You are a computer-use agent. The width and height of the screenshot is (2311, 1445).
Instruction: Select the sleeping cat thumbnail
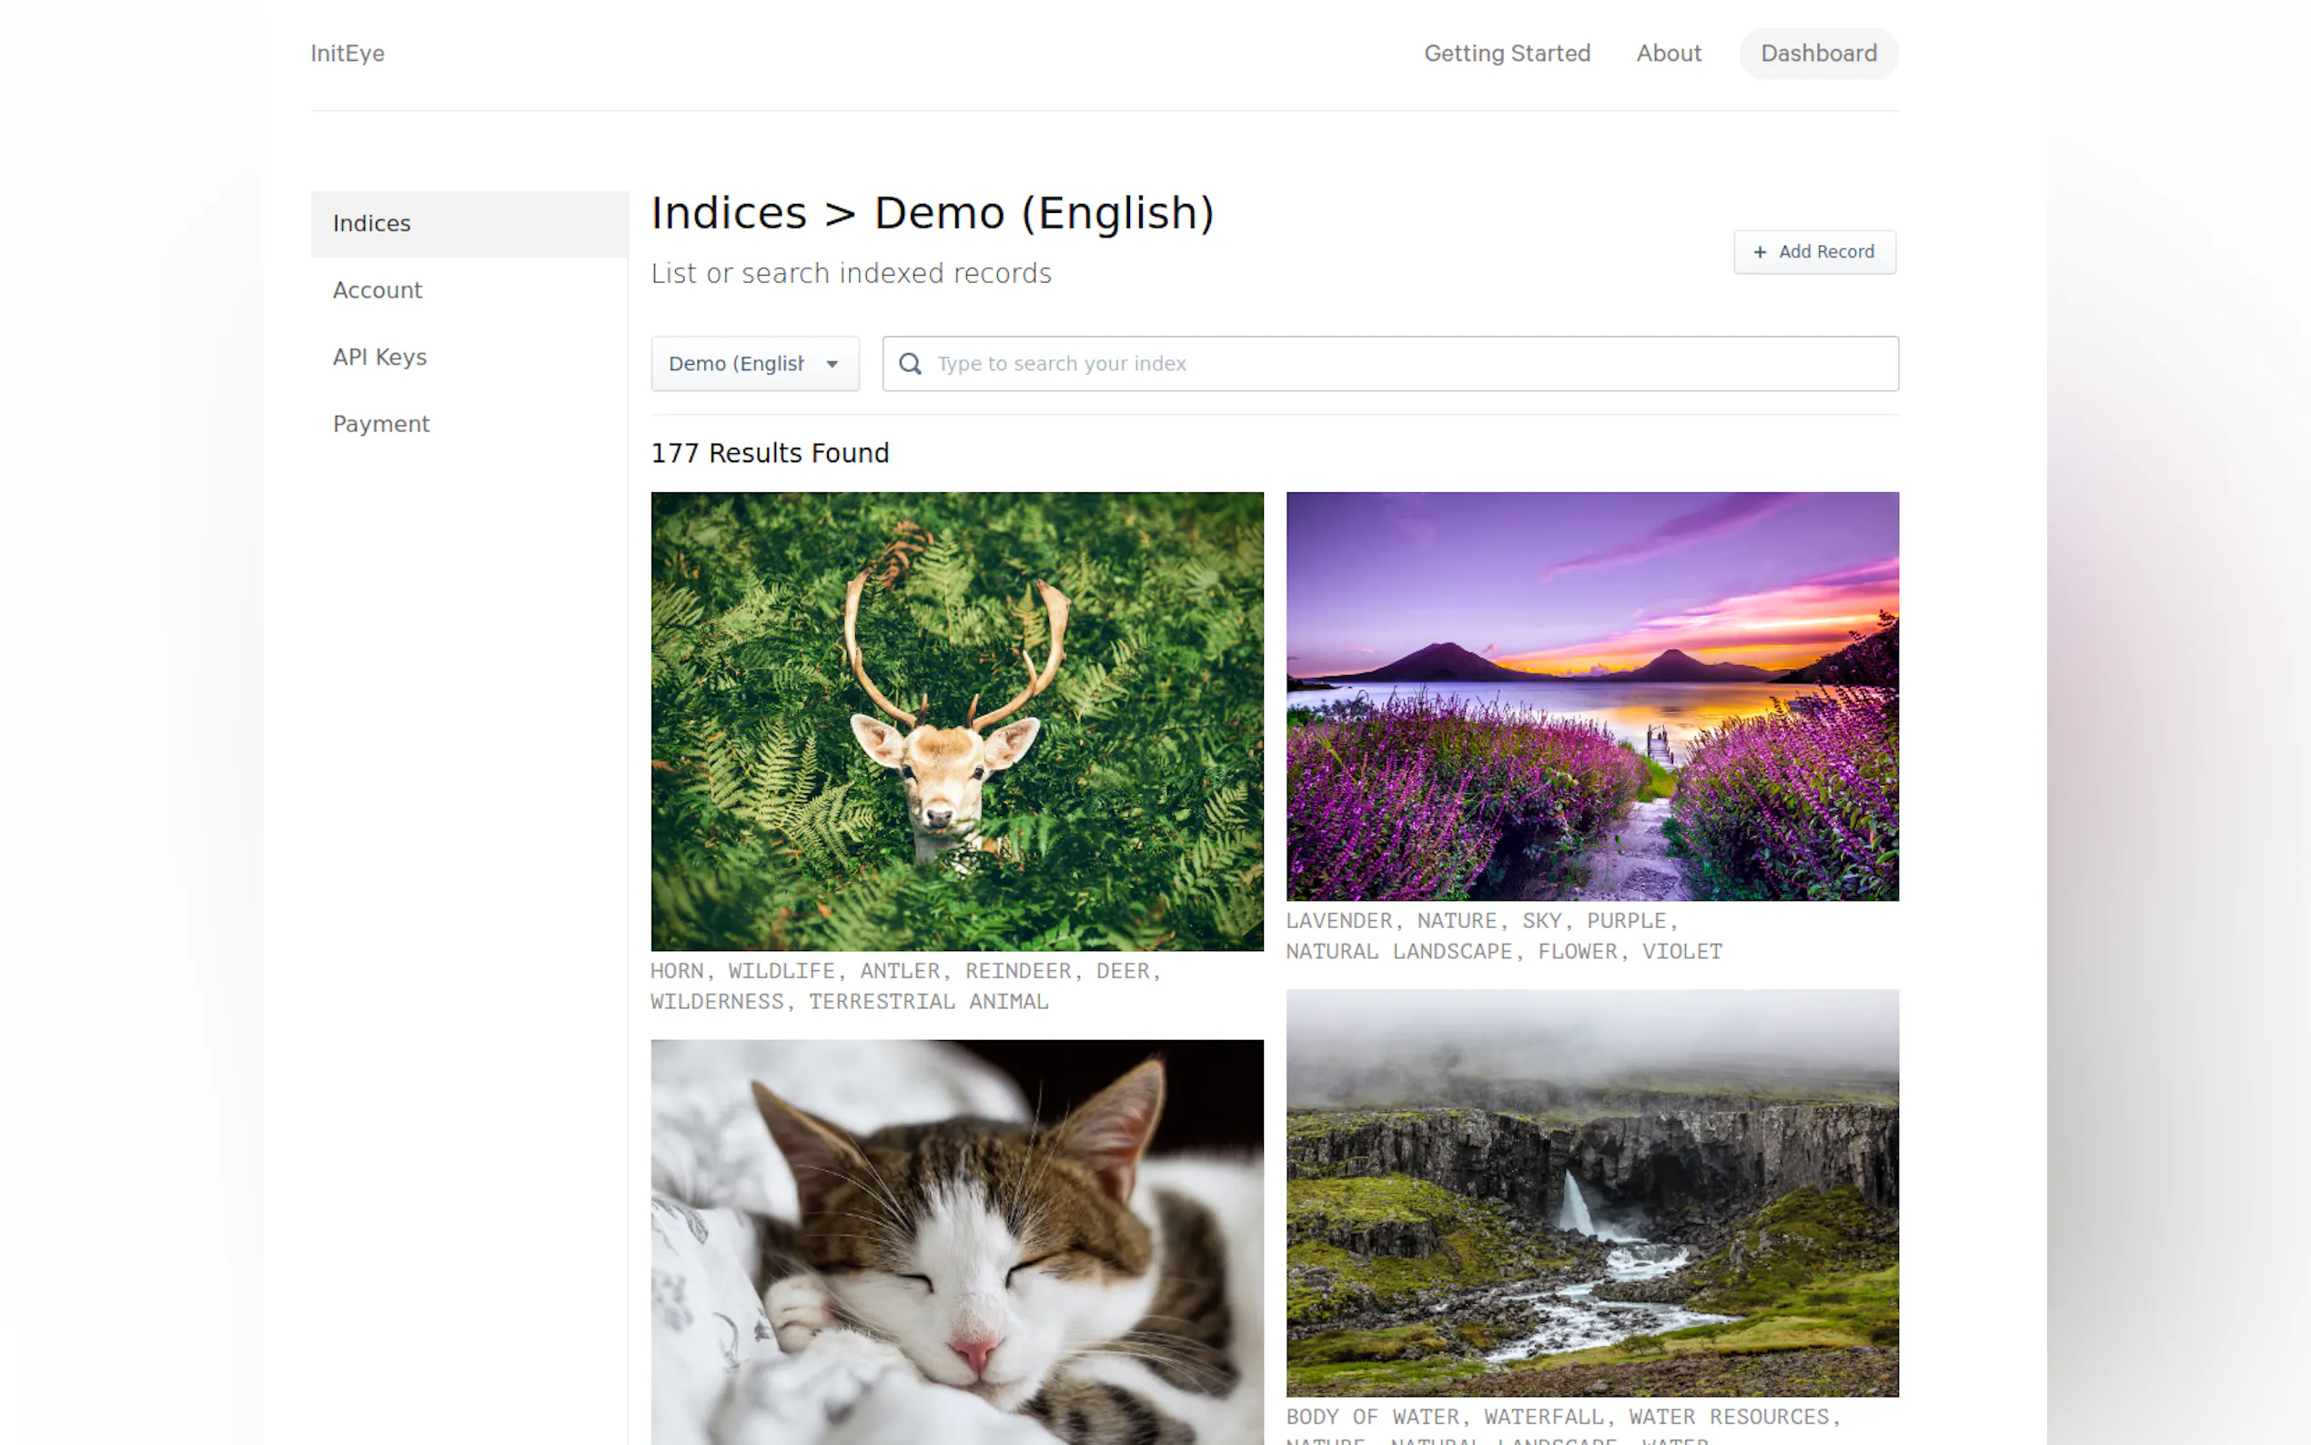click(x=956, y=1240)
